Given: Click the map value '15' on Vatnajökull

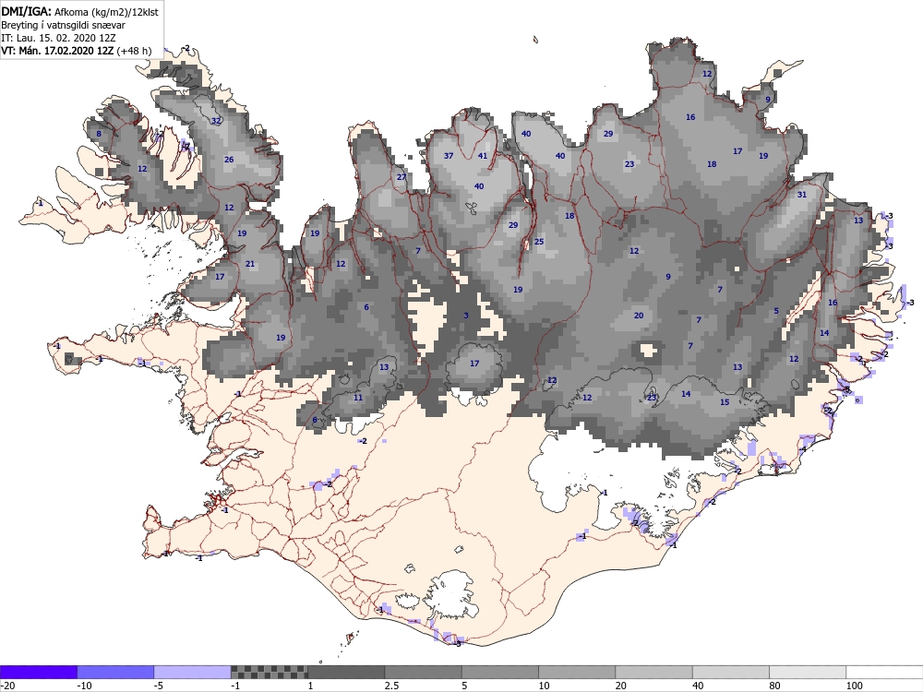Looking at the screenshot, I should pos(725,402).
